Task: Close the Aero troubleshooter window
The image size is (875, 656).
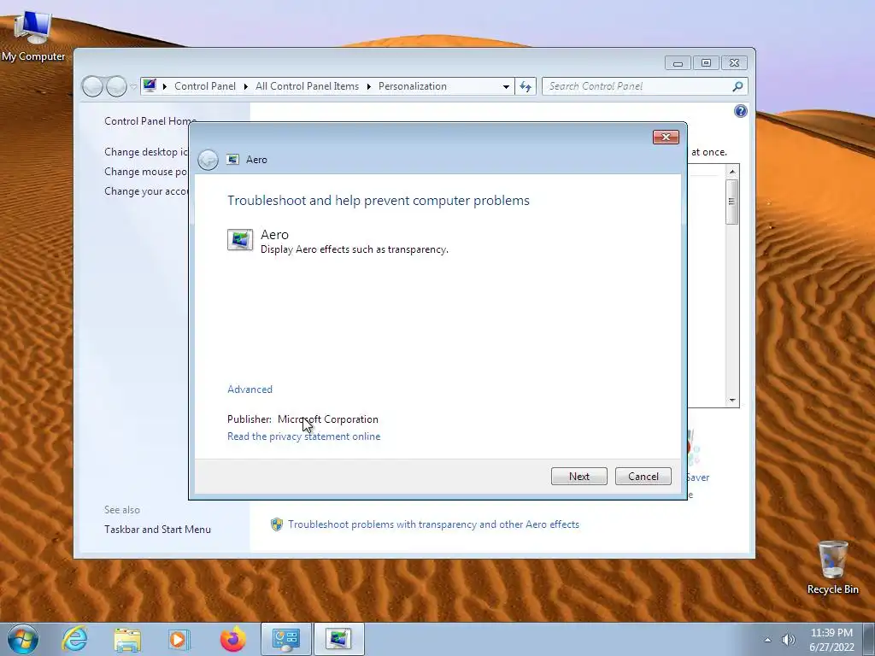Action: tap(666, 138)
